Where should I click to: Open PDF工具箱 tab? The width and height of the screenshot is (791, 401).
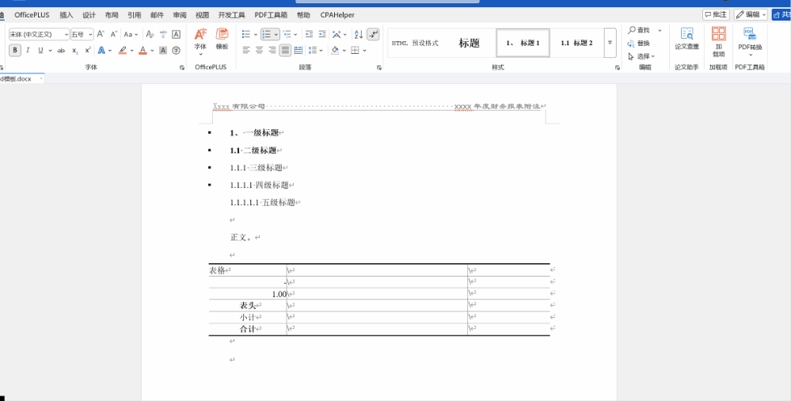pos(271,15)
